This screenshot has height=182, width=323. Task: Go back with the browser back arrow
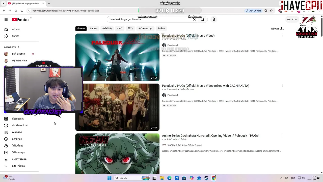[4, 11]
